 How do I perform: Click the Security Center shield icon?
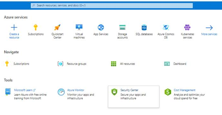pyautogui.click(x=115, y=92)
